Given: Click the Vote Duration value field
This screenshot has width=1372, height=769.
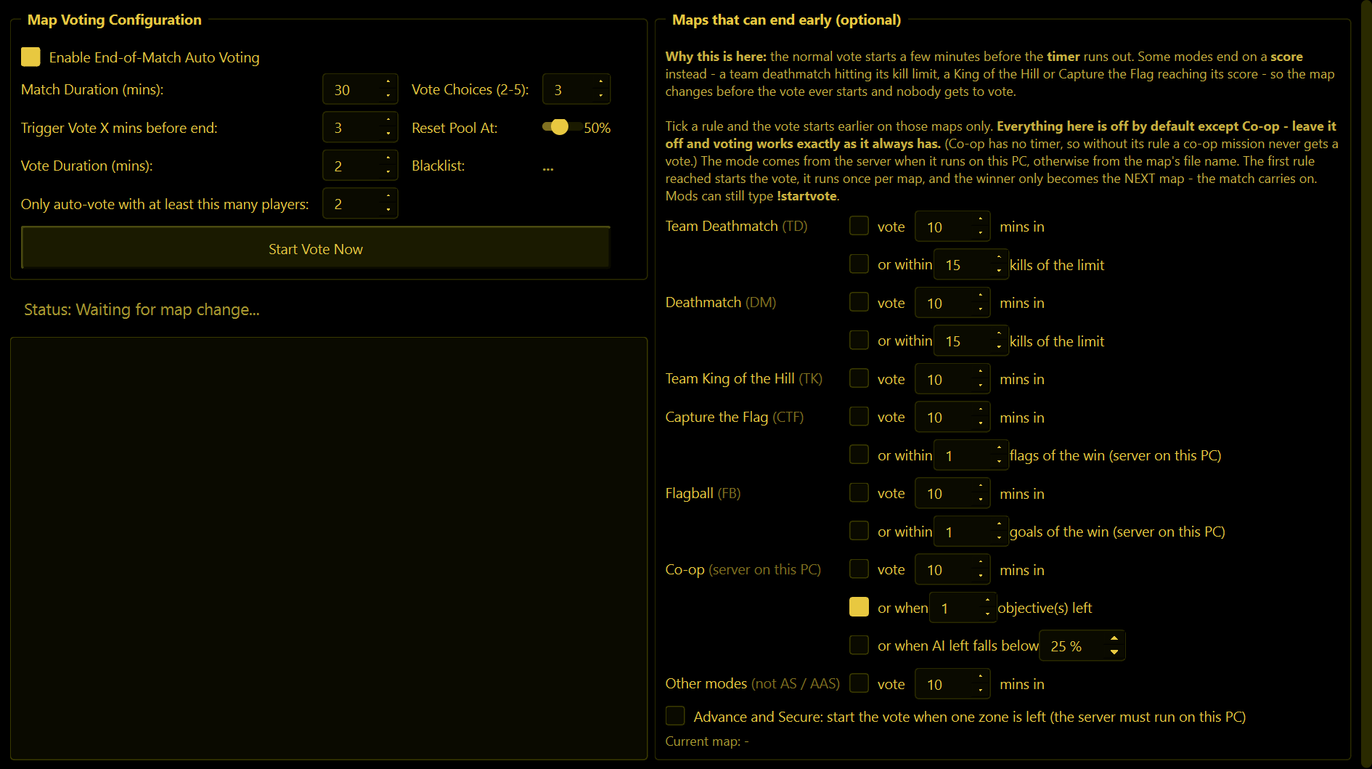Looking at the screenshot, I should (x=353, y=166).
